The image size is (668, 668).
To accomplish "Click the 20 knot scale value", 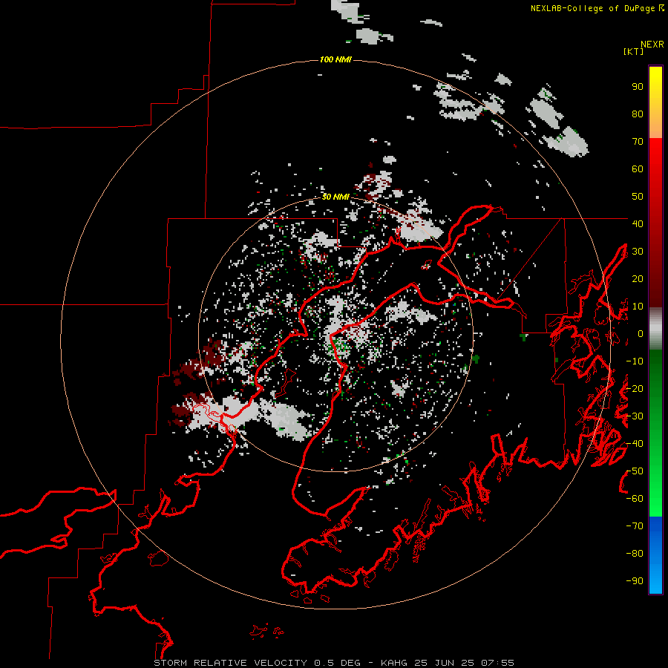I will 638,278.
